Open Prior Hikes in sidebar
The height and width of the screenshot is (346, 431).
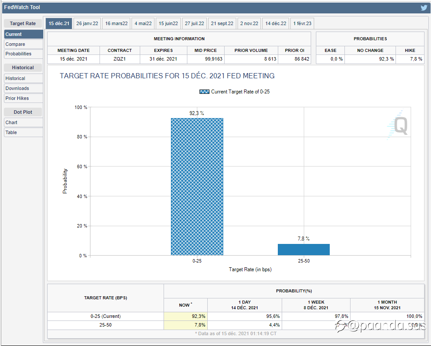[x=23, y=98]
